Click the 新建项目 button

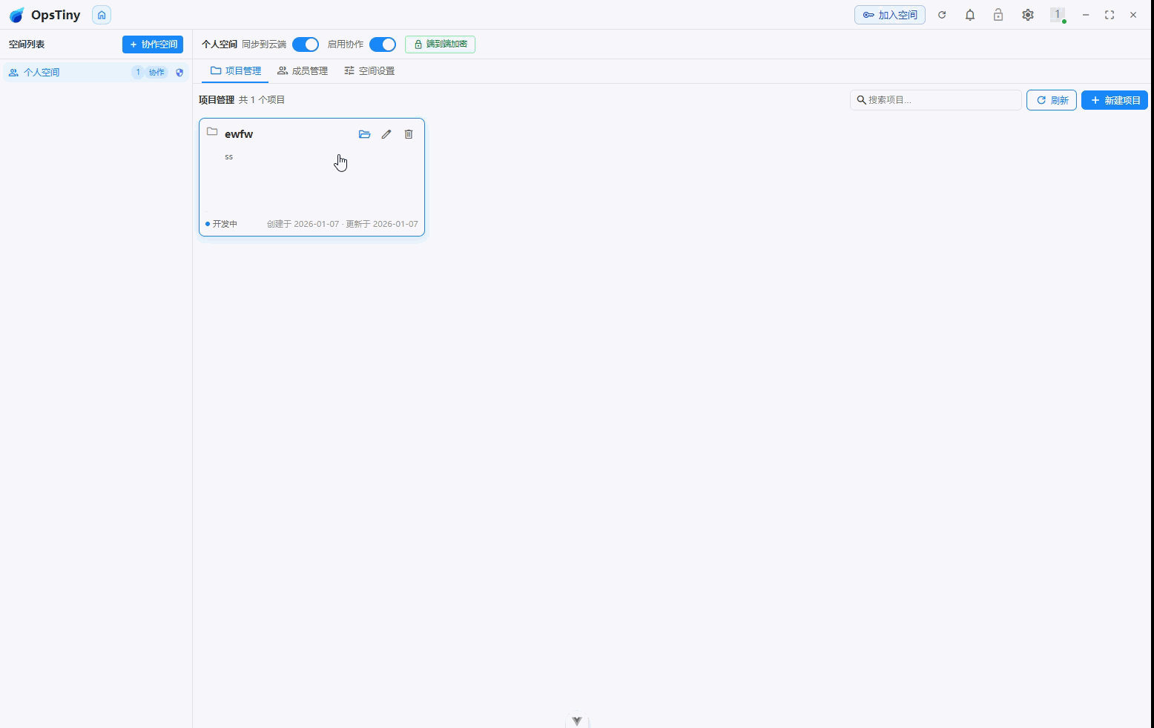click(1114, 100)
